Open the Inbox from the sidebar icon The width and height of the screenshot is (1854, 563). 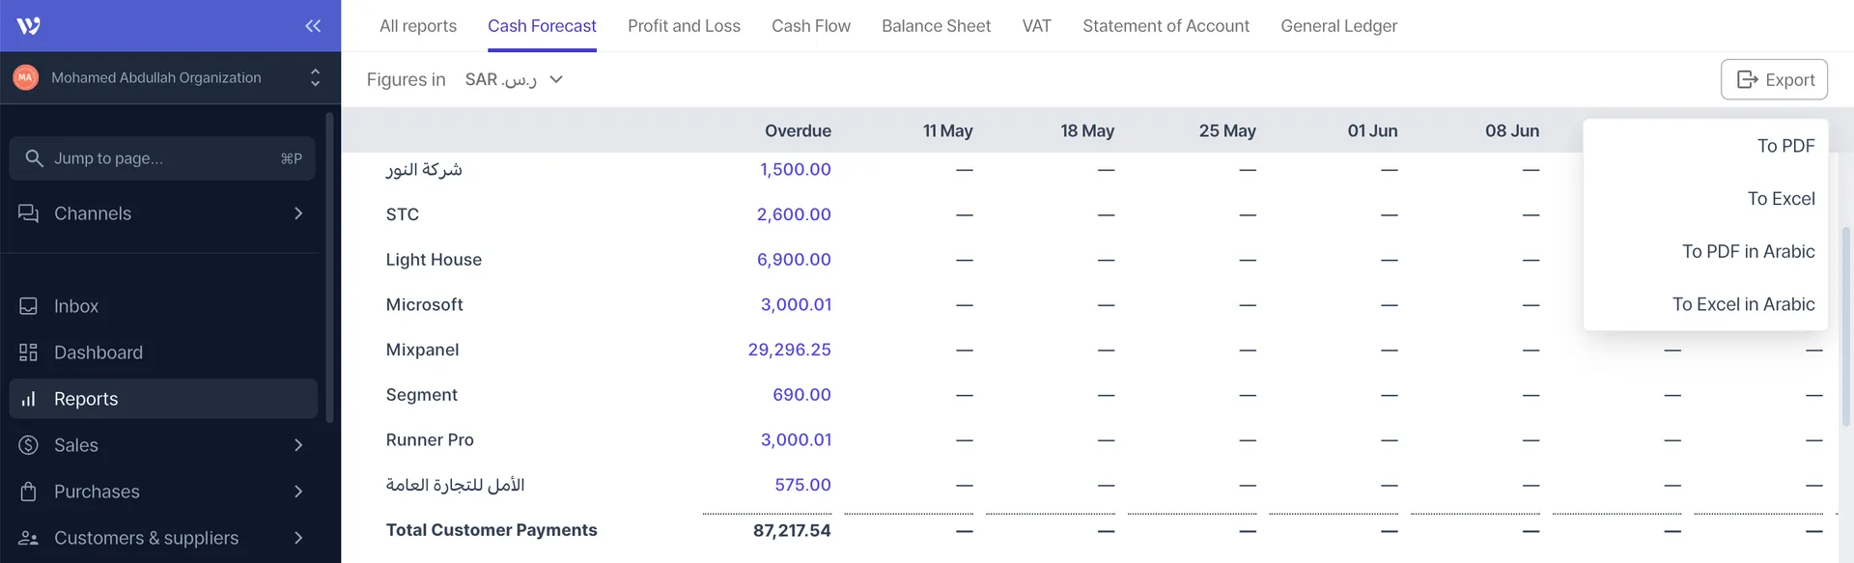coord(30,305)
